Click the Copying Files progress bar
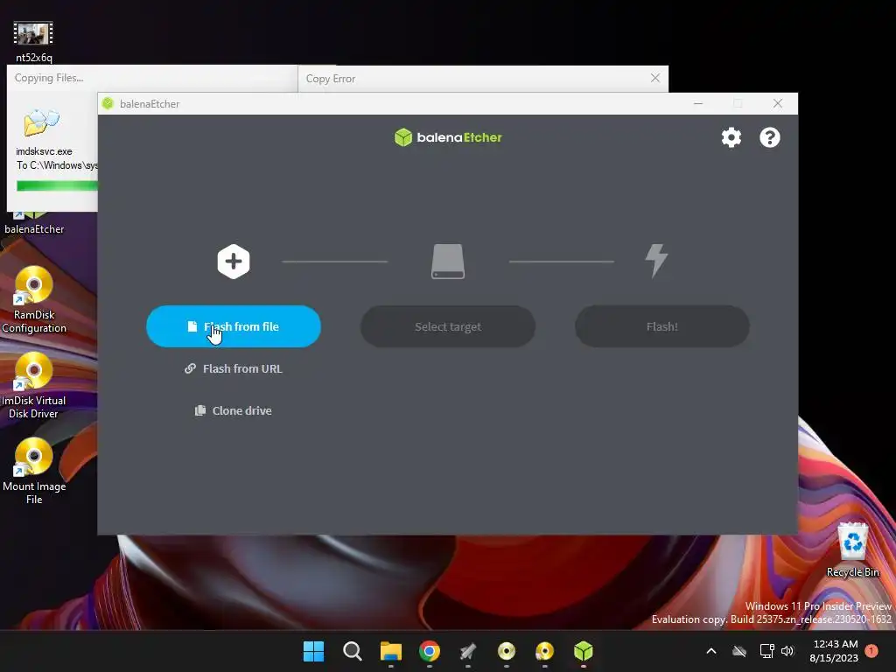 tap(57, 185)
